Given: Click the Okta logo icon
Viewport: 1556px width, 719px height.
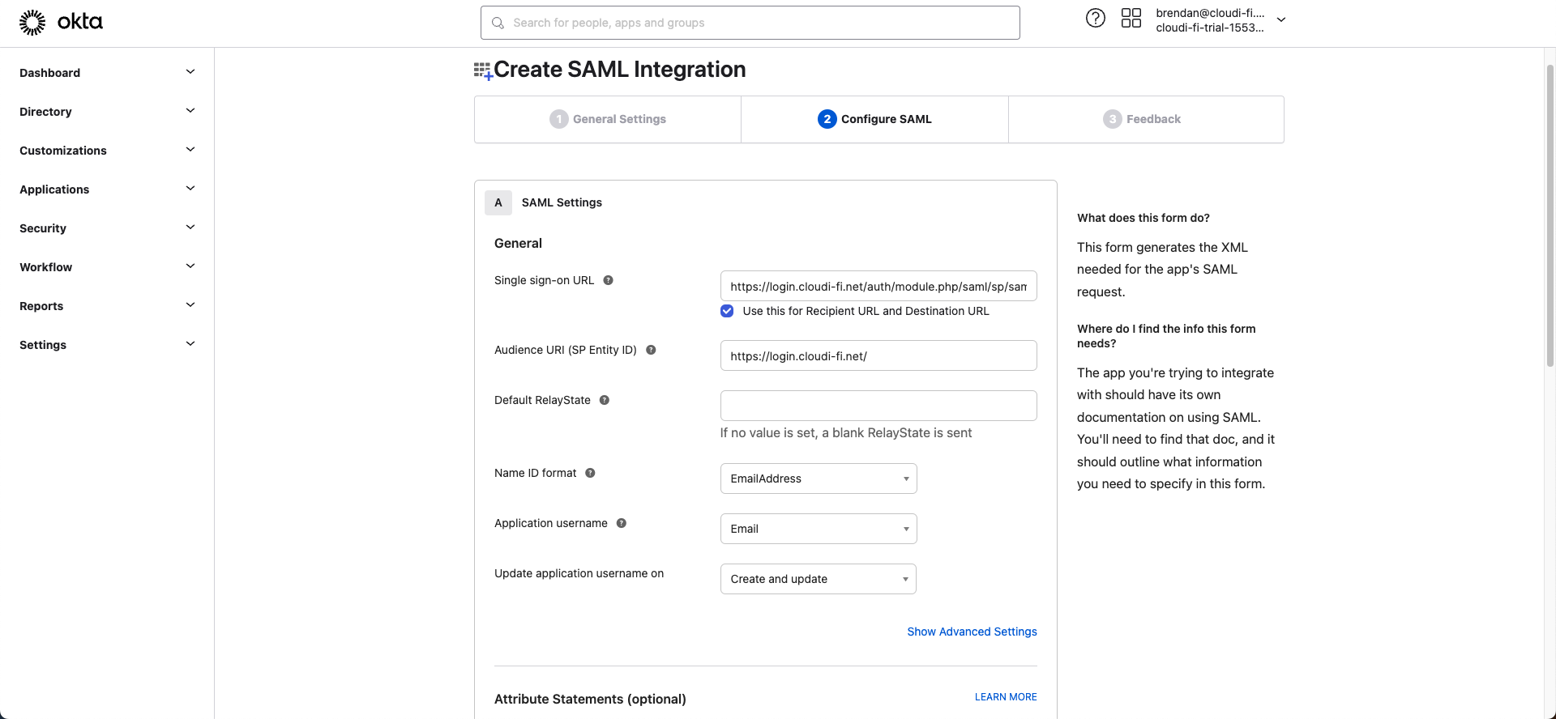Looking at the screenshot, I should pyautogui.click(x=32, y=23).
